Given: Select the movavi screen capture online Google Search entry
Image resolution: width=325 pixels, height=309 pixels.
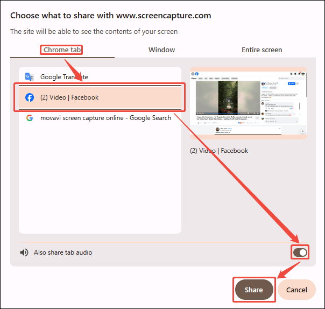Looking at the screenshot, I should (x=100, y=118).
